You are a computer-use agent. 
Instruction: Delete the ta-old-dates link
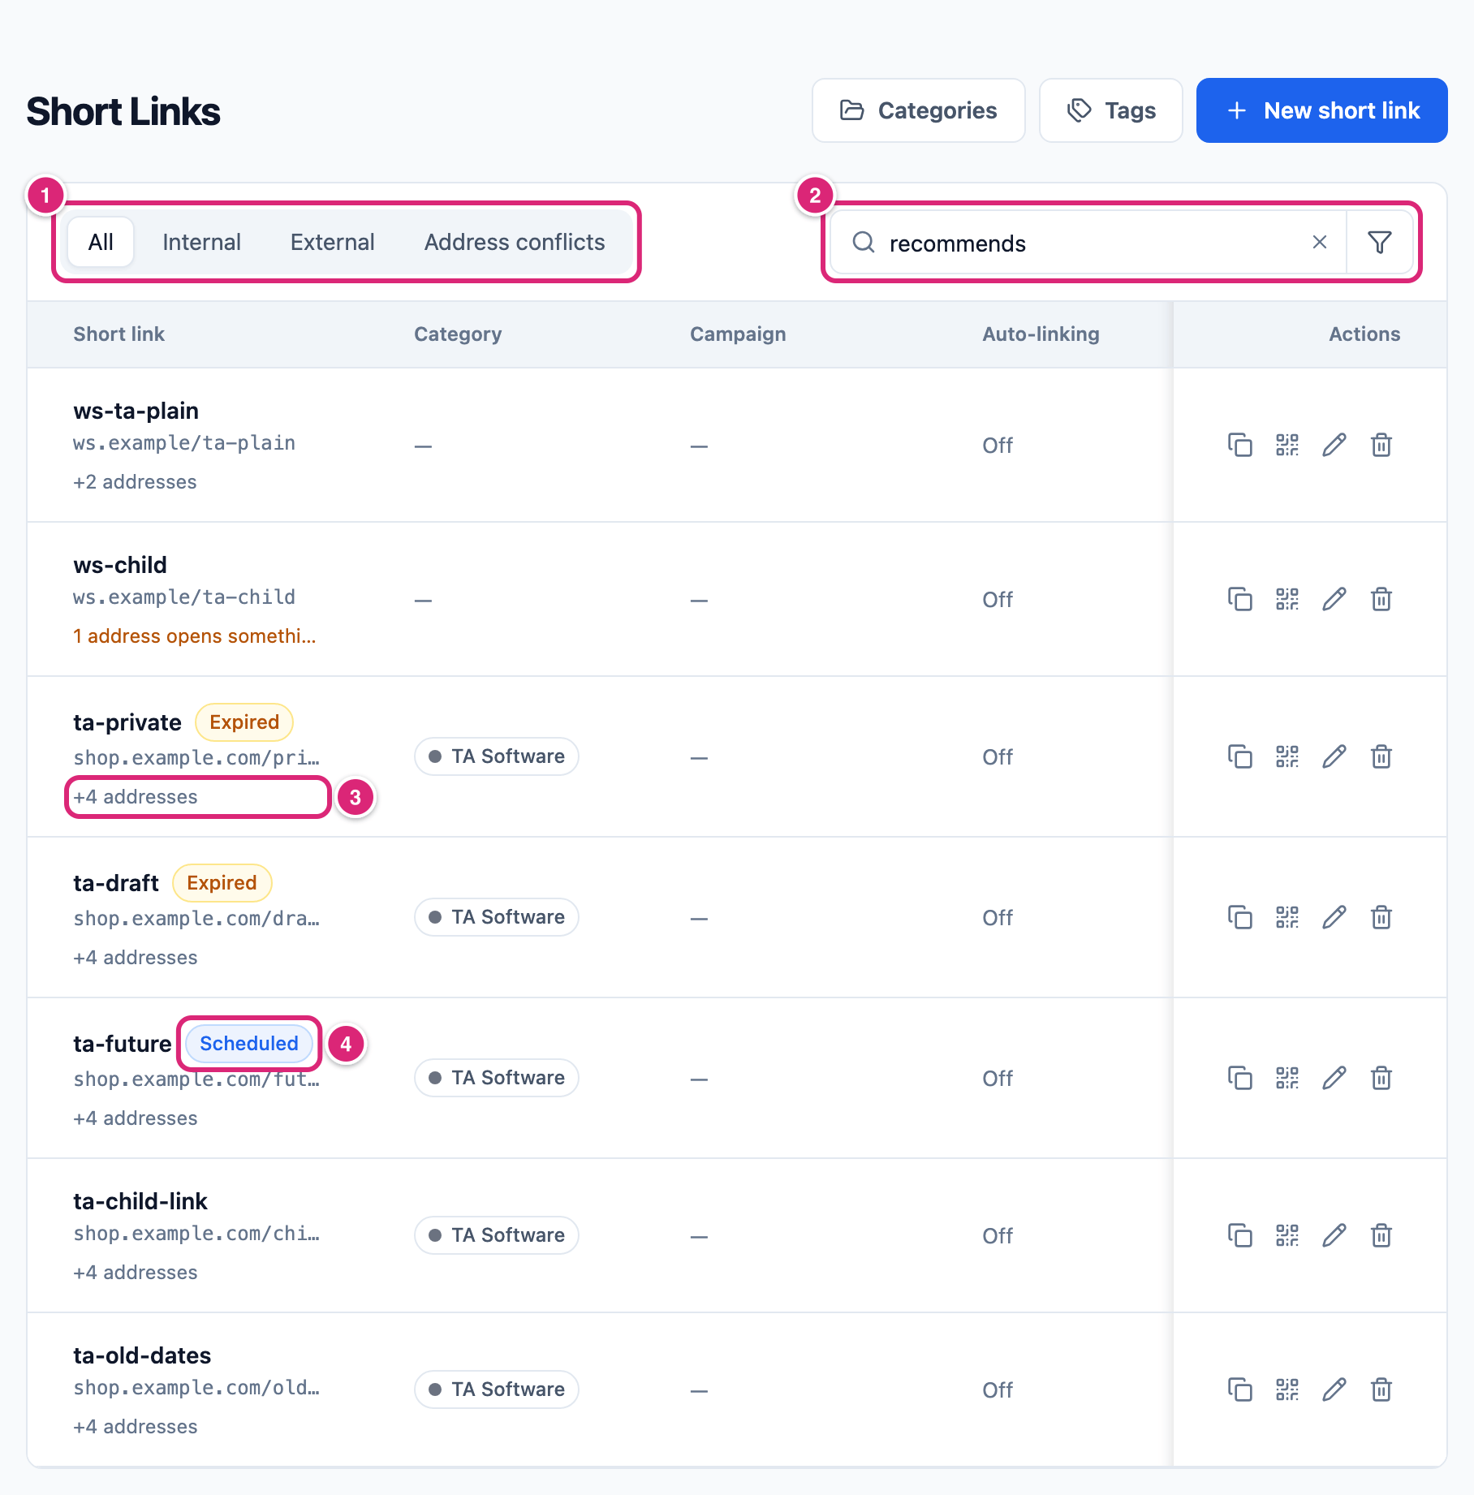tap(1381, 1389)
